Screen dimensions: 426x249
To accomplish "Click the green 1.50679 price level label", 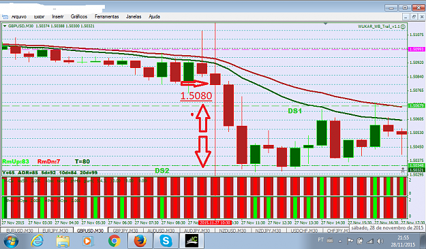I will [416, 105].
